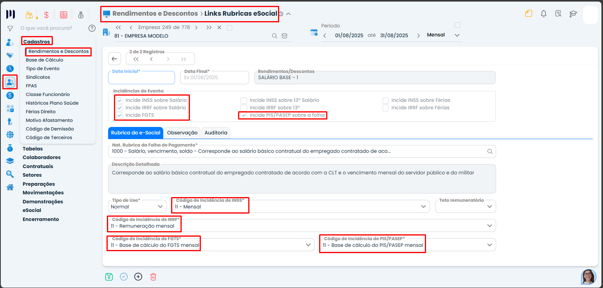Toggle Incide PIS/PASEP sobre a folha
The width and height of the screenshot is (603, 288).
(244, 115)
